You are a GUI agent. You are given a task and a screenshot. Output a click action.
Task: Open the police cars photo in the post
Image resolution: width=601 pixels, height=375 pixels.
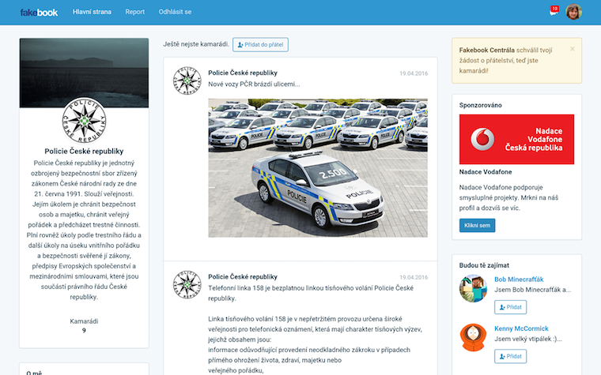coord(318,168)
